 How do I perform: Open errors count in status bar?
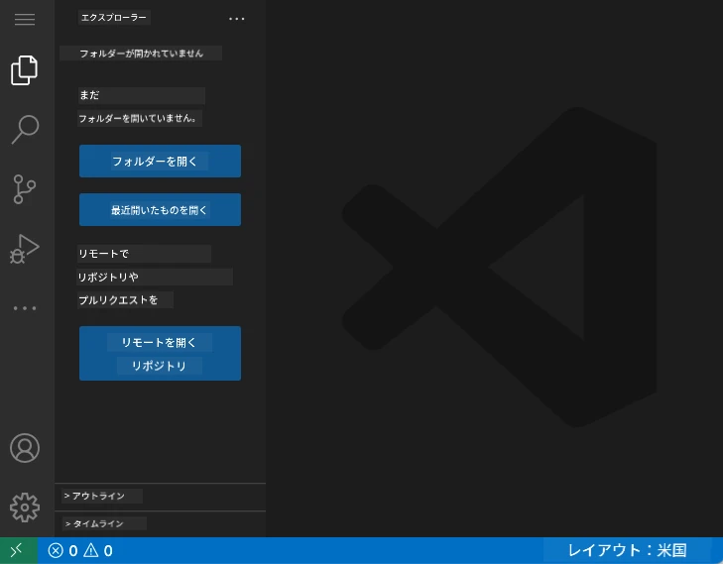(62, 551)
